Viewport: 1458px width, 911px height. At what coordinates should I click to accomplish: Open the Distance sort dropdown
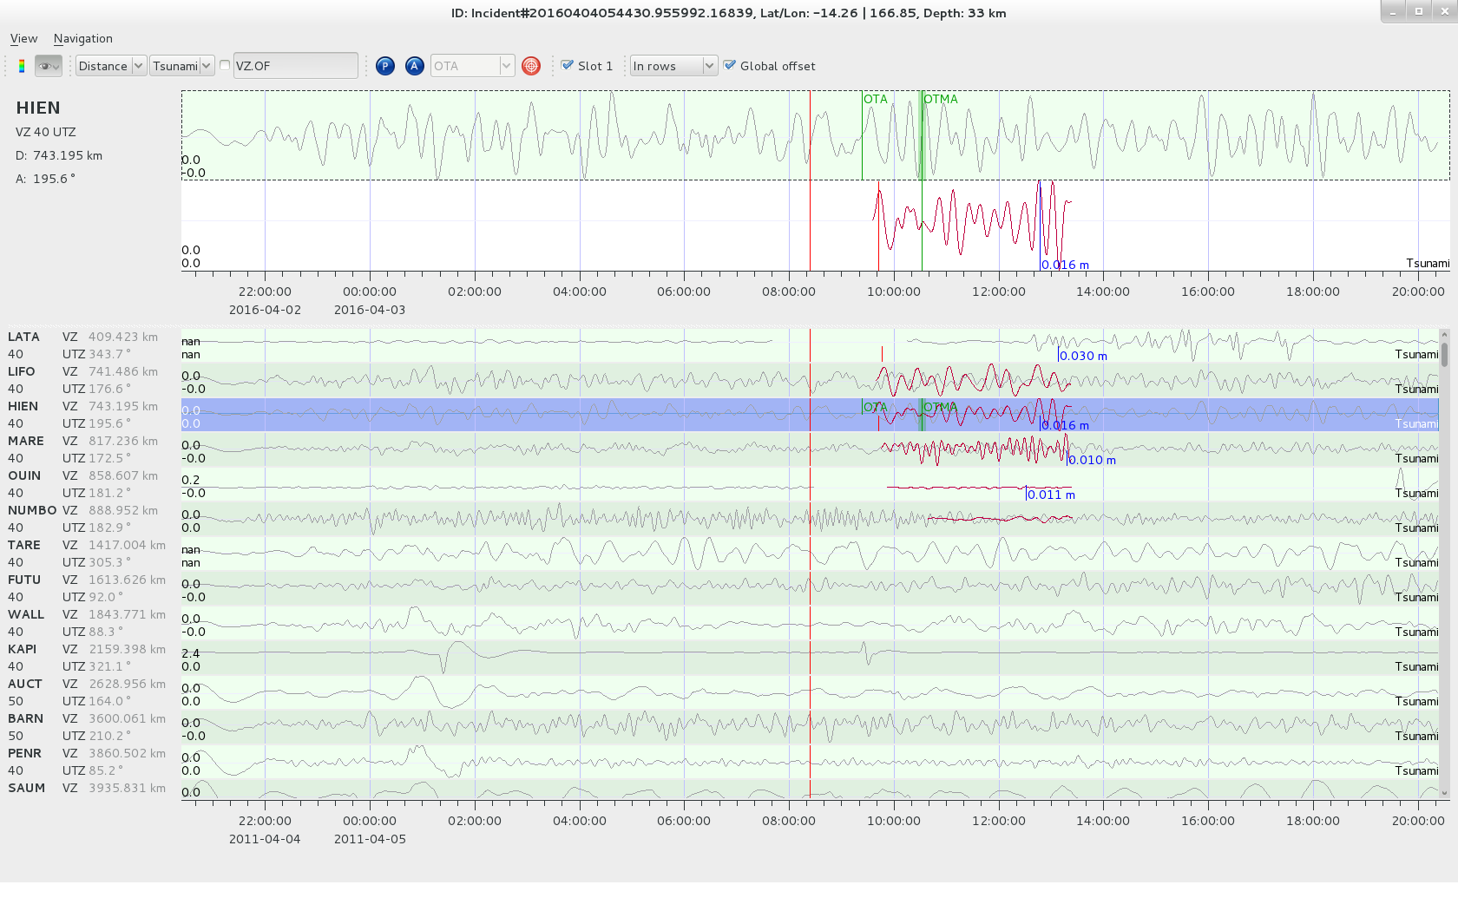[110, 66]
